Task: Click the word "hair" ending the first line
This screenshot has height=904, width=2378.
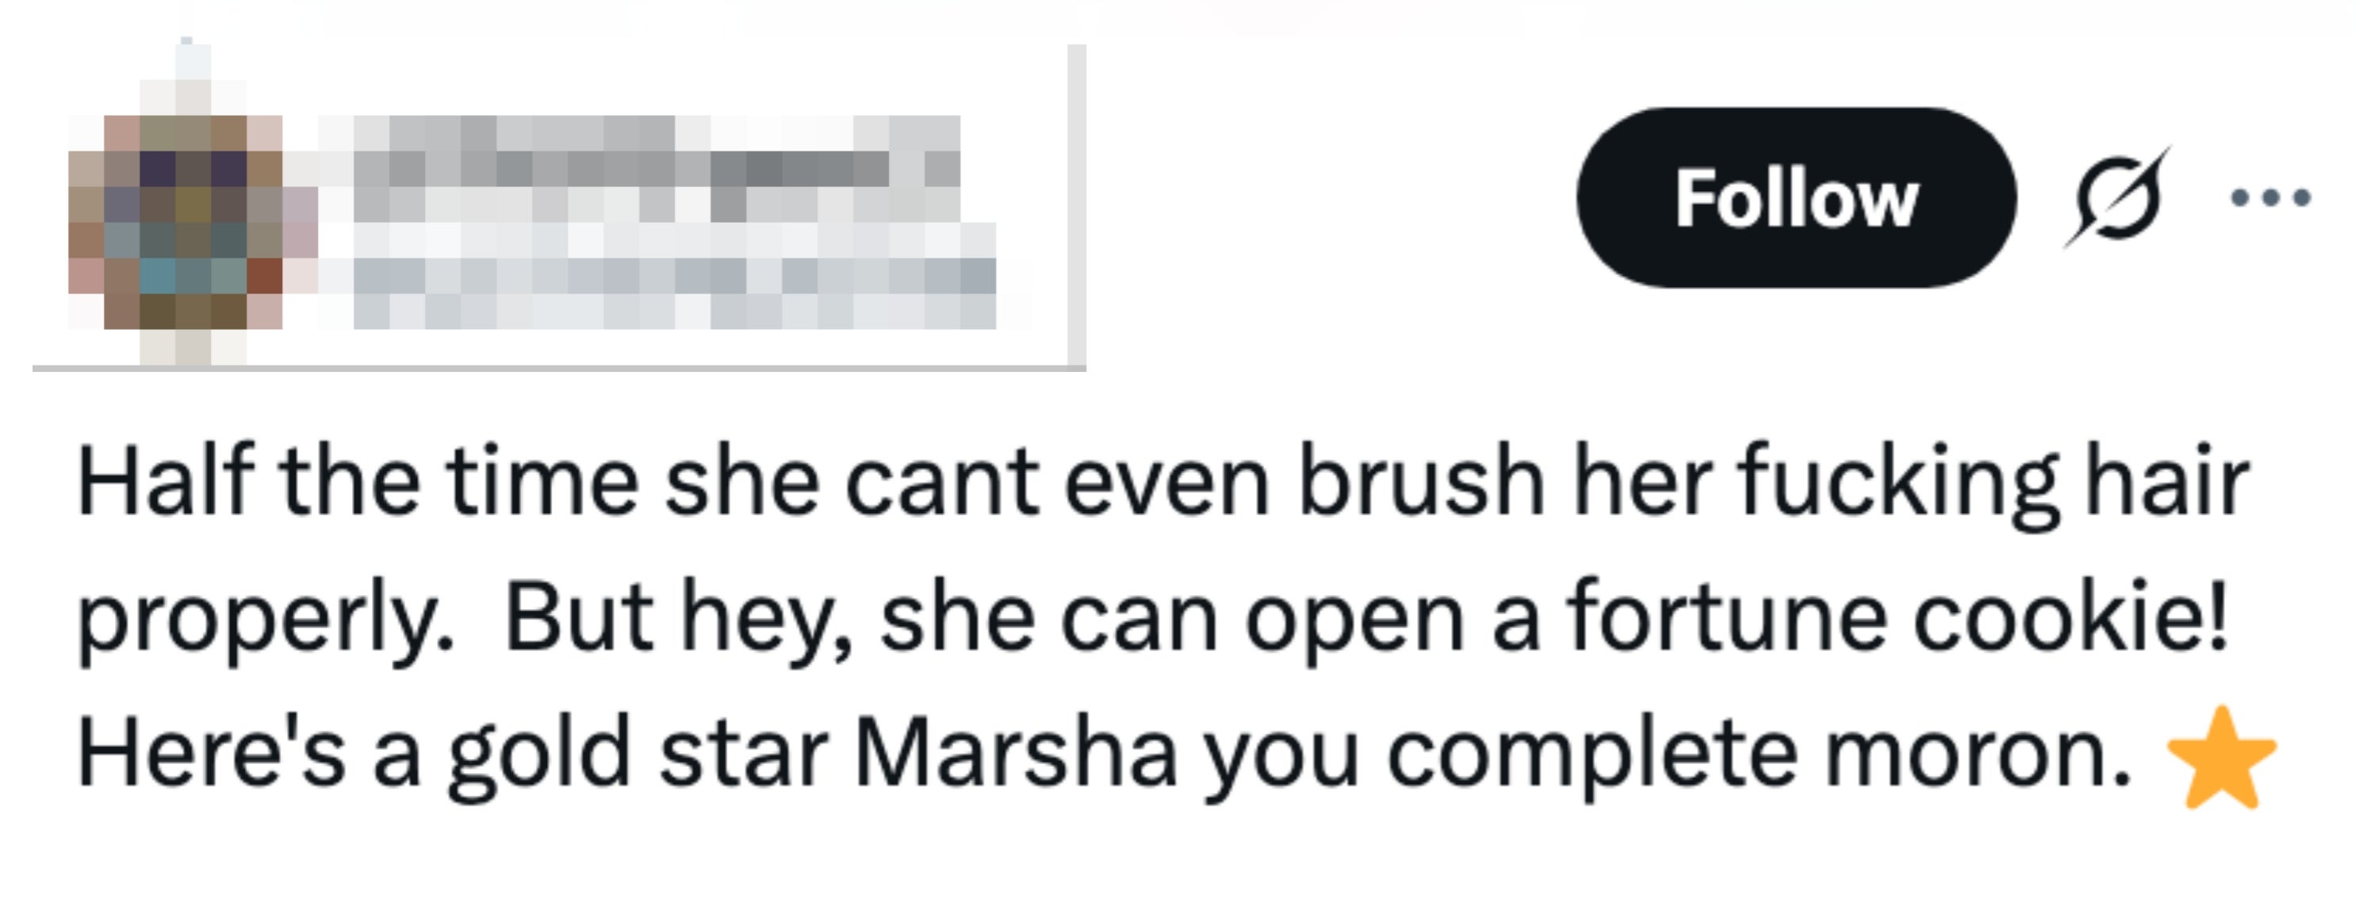Action: (x=2168, y=481)
